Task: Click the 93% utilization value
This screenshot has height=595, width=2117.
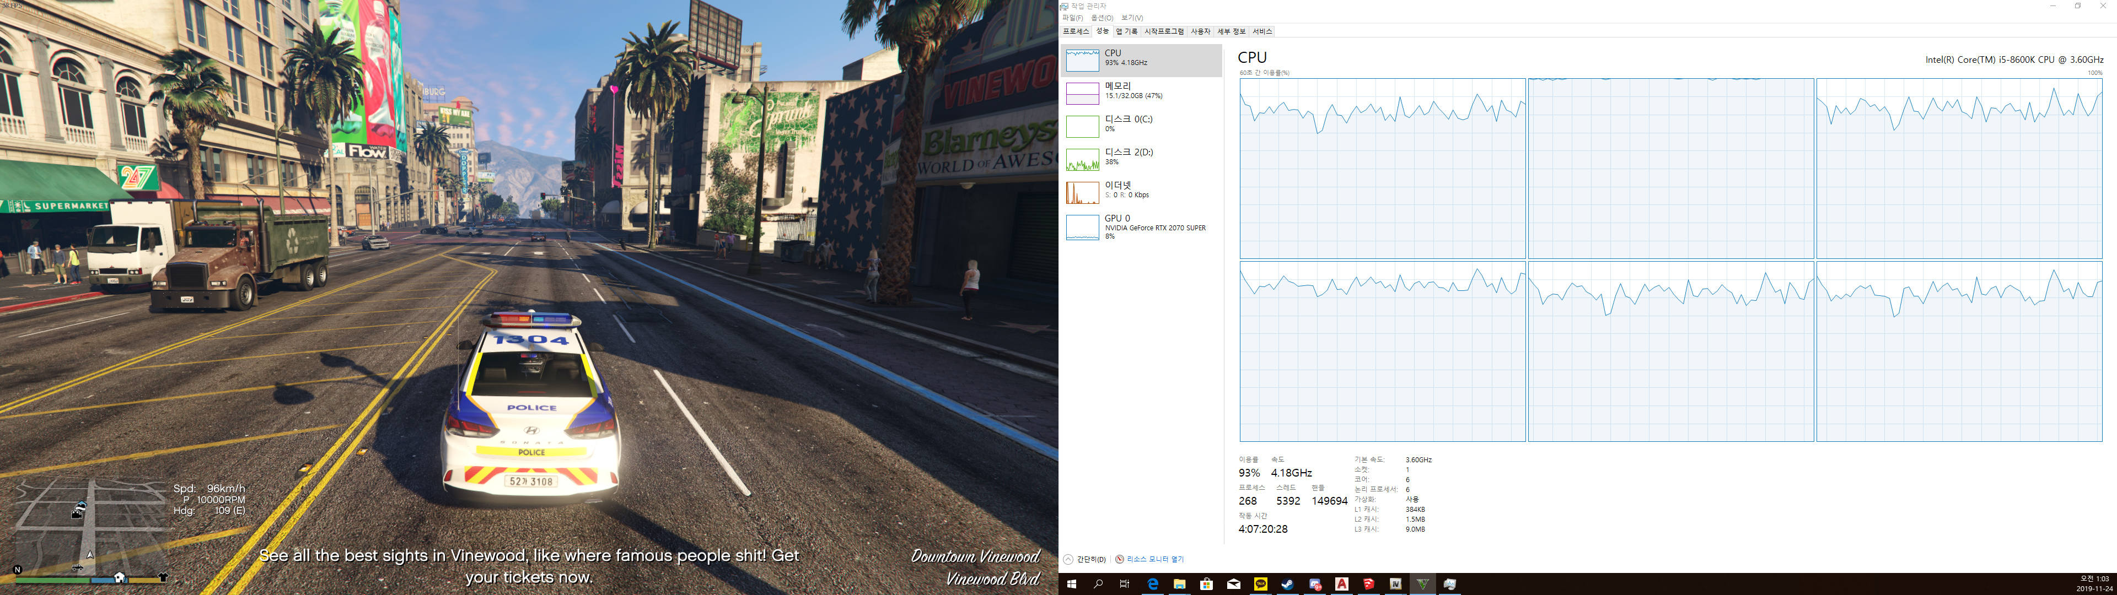Action: pyautogui.click(x=1249, y=473)
